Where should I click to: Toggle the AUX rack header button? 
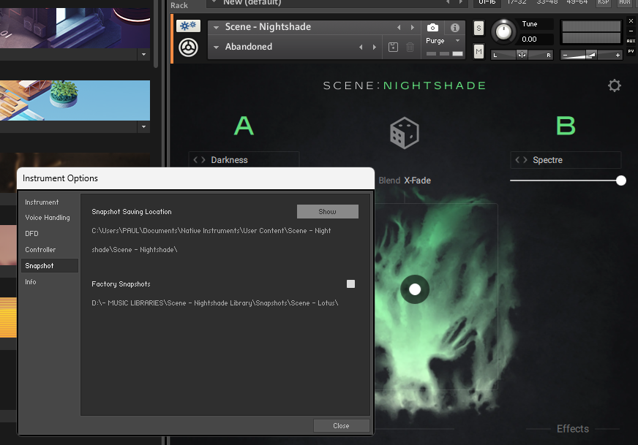[x=625, y=2]
